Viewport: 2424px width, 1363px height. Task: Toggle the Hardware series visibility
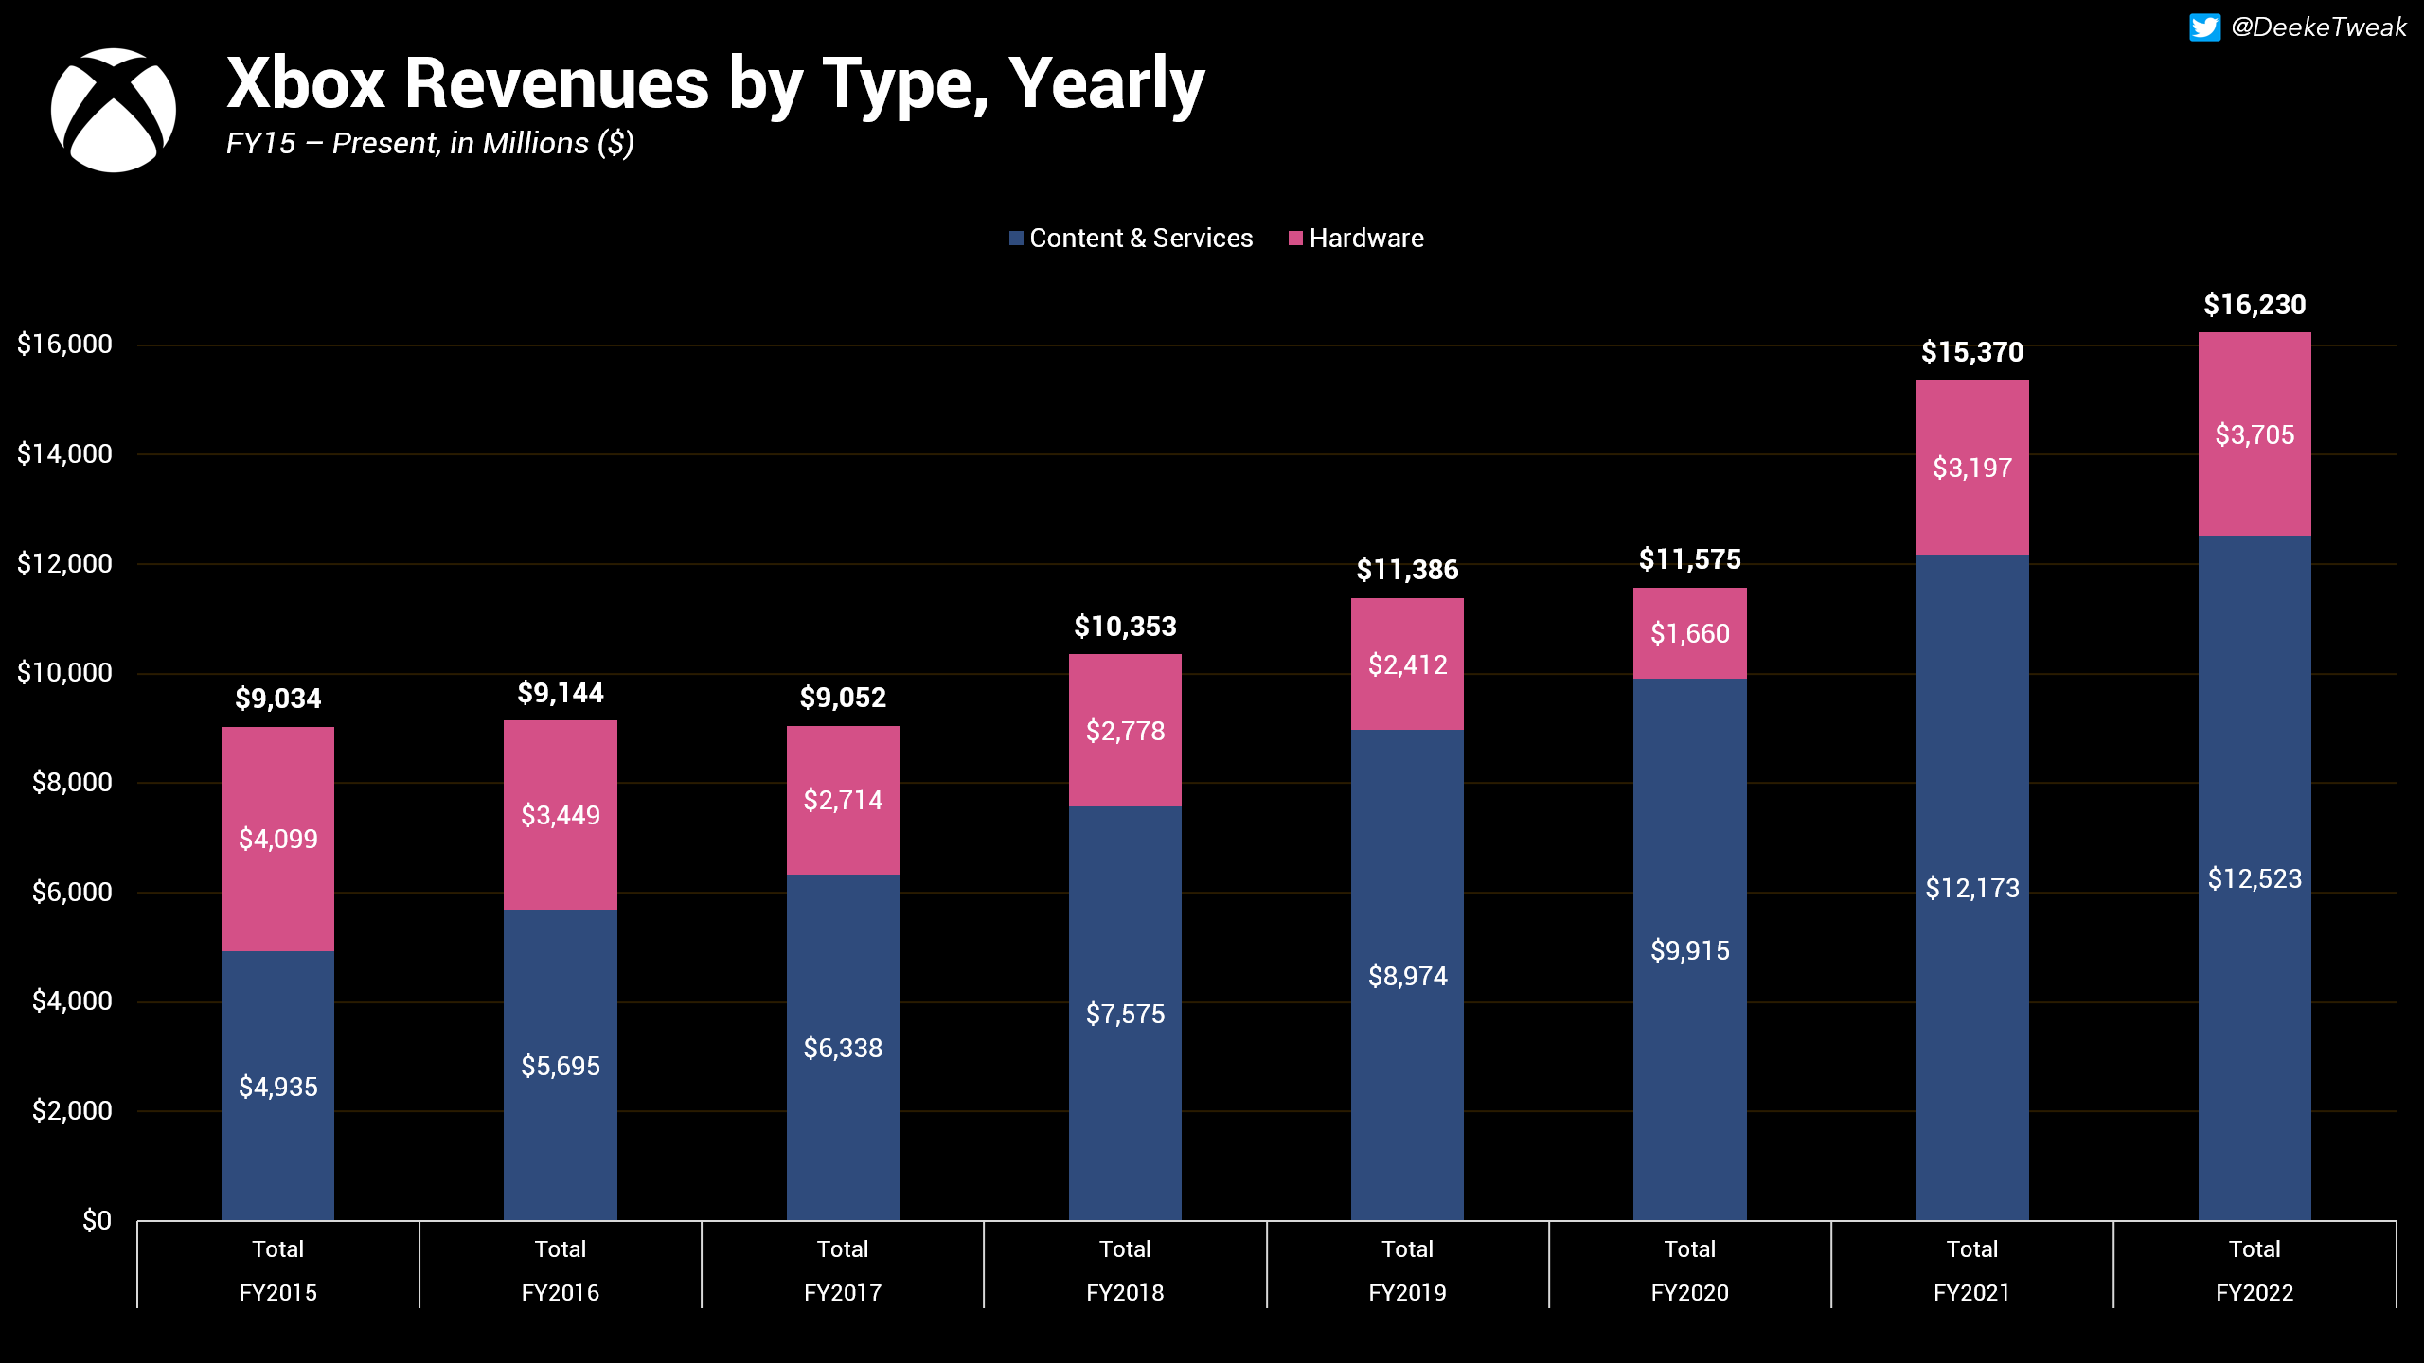(x=1367, y=238)
